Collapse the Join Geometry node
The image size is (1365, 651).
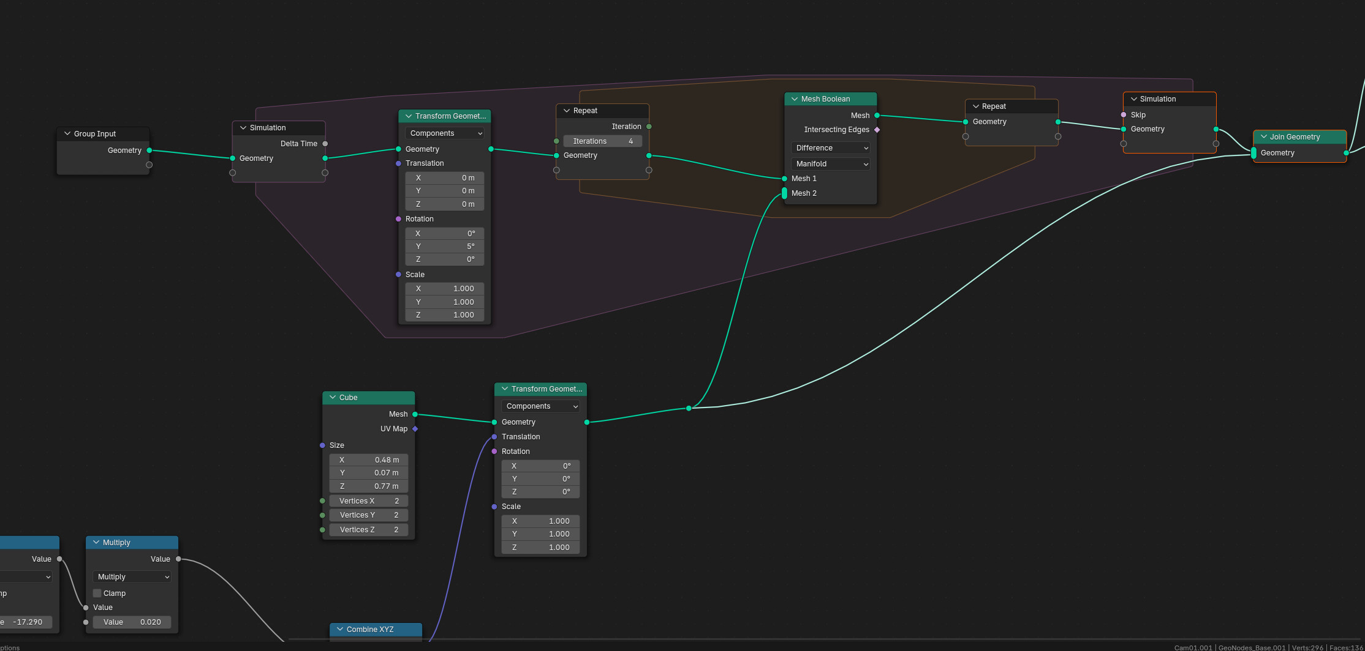coord(1263,137)
